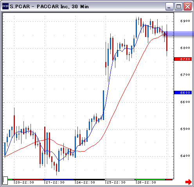
Task: Click the white box at the bottom left corner
Action: (5, 180)
